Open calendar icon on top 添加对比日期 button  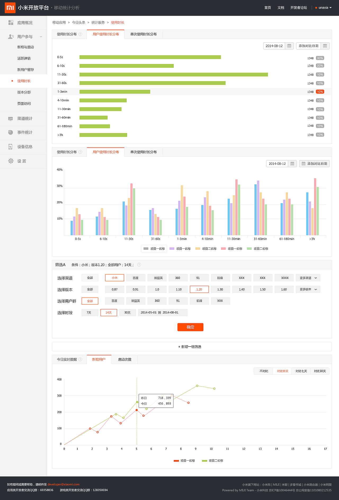pyautogui.click(x=325, y=46)
